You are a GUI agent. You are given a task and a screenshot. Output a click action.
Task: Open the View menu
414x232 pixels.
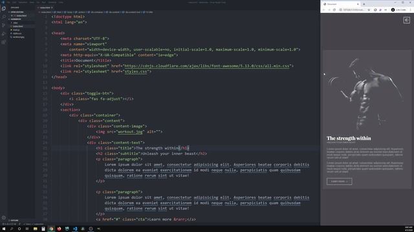point(32,3)
